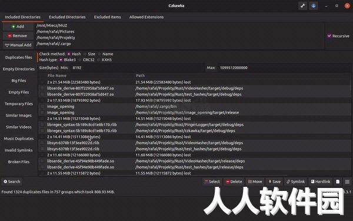This screenshot has height=221, width=353.
Task: Add a new included directory
Action: 18,27
